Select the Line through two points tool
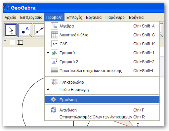The height and width of the screenshot is (131, 169). [39, 30]
